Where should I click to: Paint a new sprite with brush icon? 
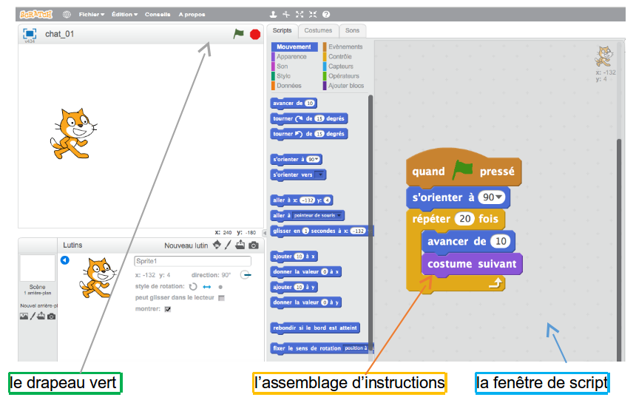tap(229, 245)
